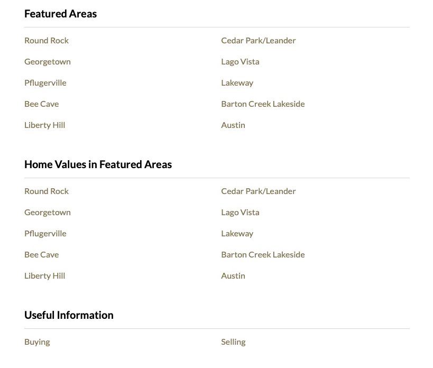Open Lago Vista under Featured Areas
This screenshot has width=433, height=368.
click(x=240, y=62)
